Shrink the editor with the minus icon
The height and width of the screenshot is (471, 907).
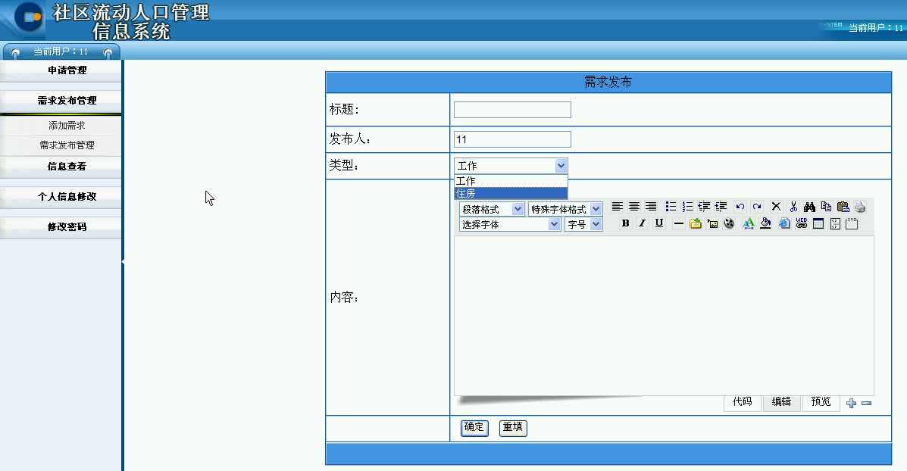(867, 404)
